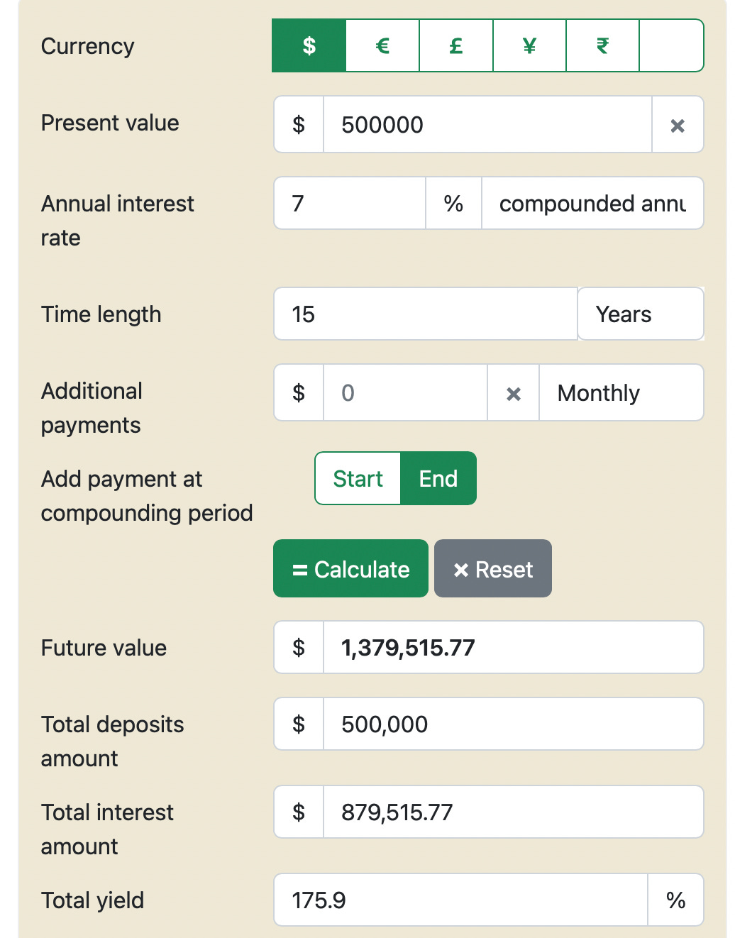This screenshot has width=735, height=938.
Task: Click the Additional payments label
Action: click(92, 408)
